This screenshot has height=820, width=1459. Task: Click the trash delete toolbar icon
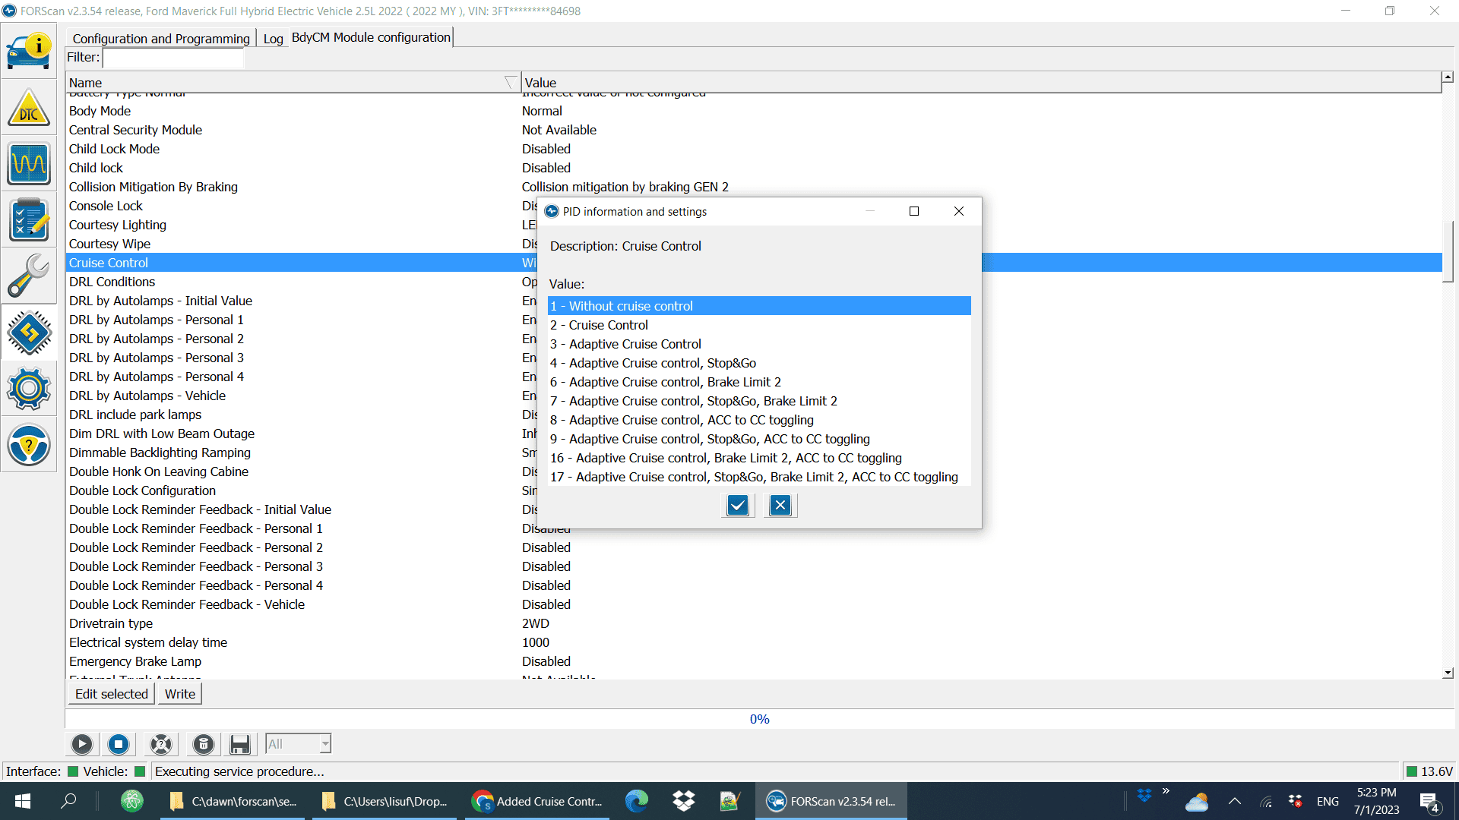pos(204,744)
